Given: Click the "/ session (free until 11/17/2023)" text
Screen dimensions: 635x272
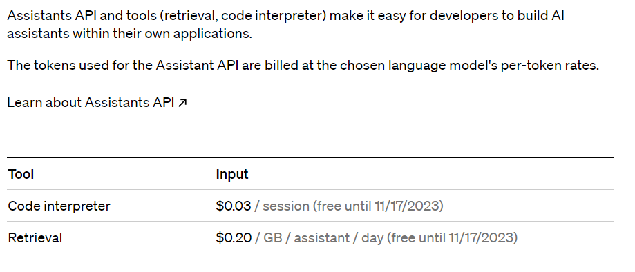Looking at the screenshot, I should tap(349, 206).
